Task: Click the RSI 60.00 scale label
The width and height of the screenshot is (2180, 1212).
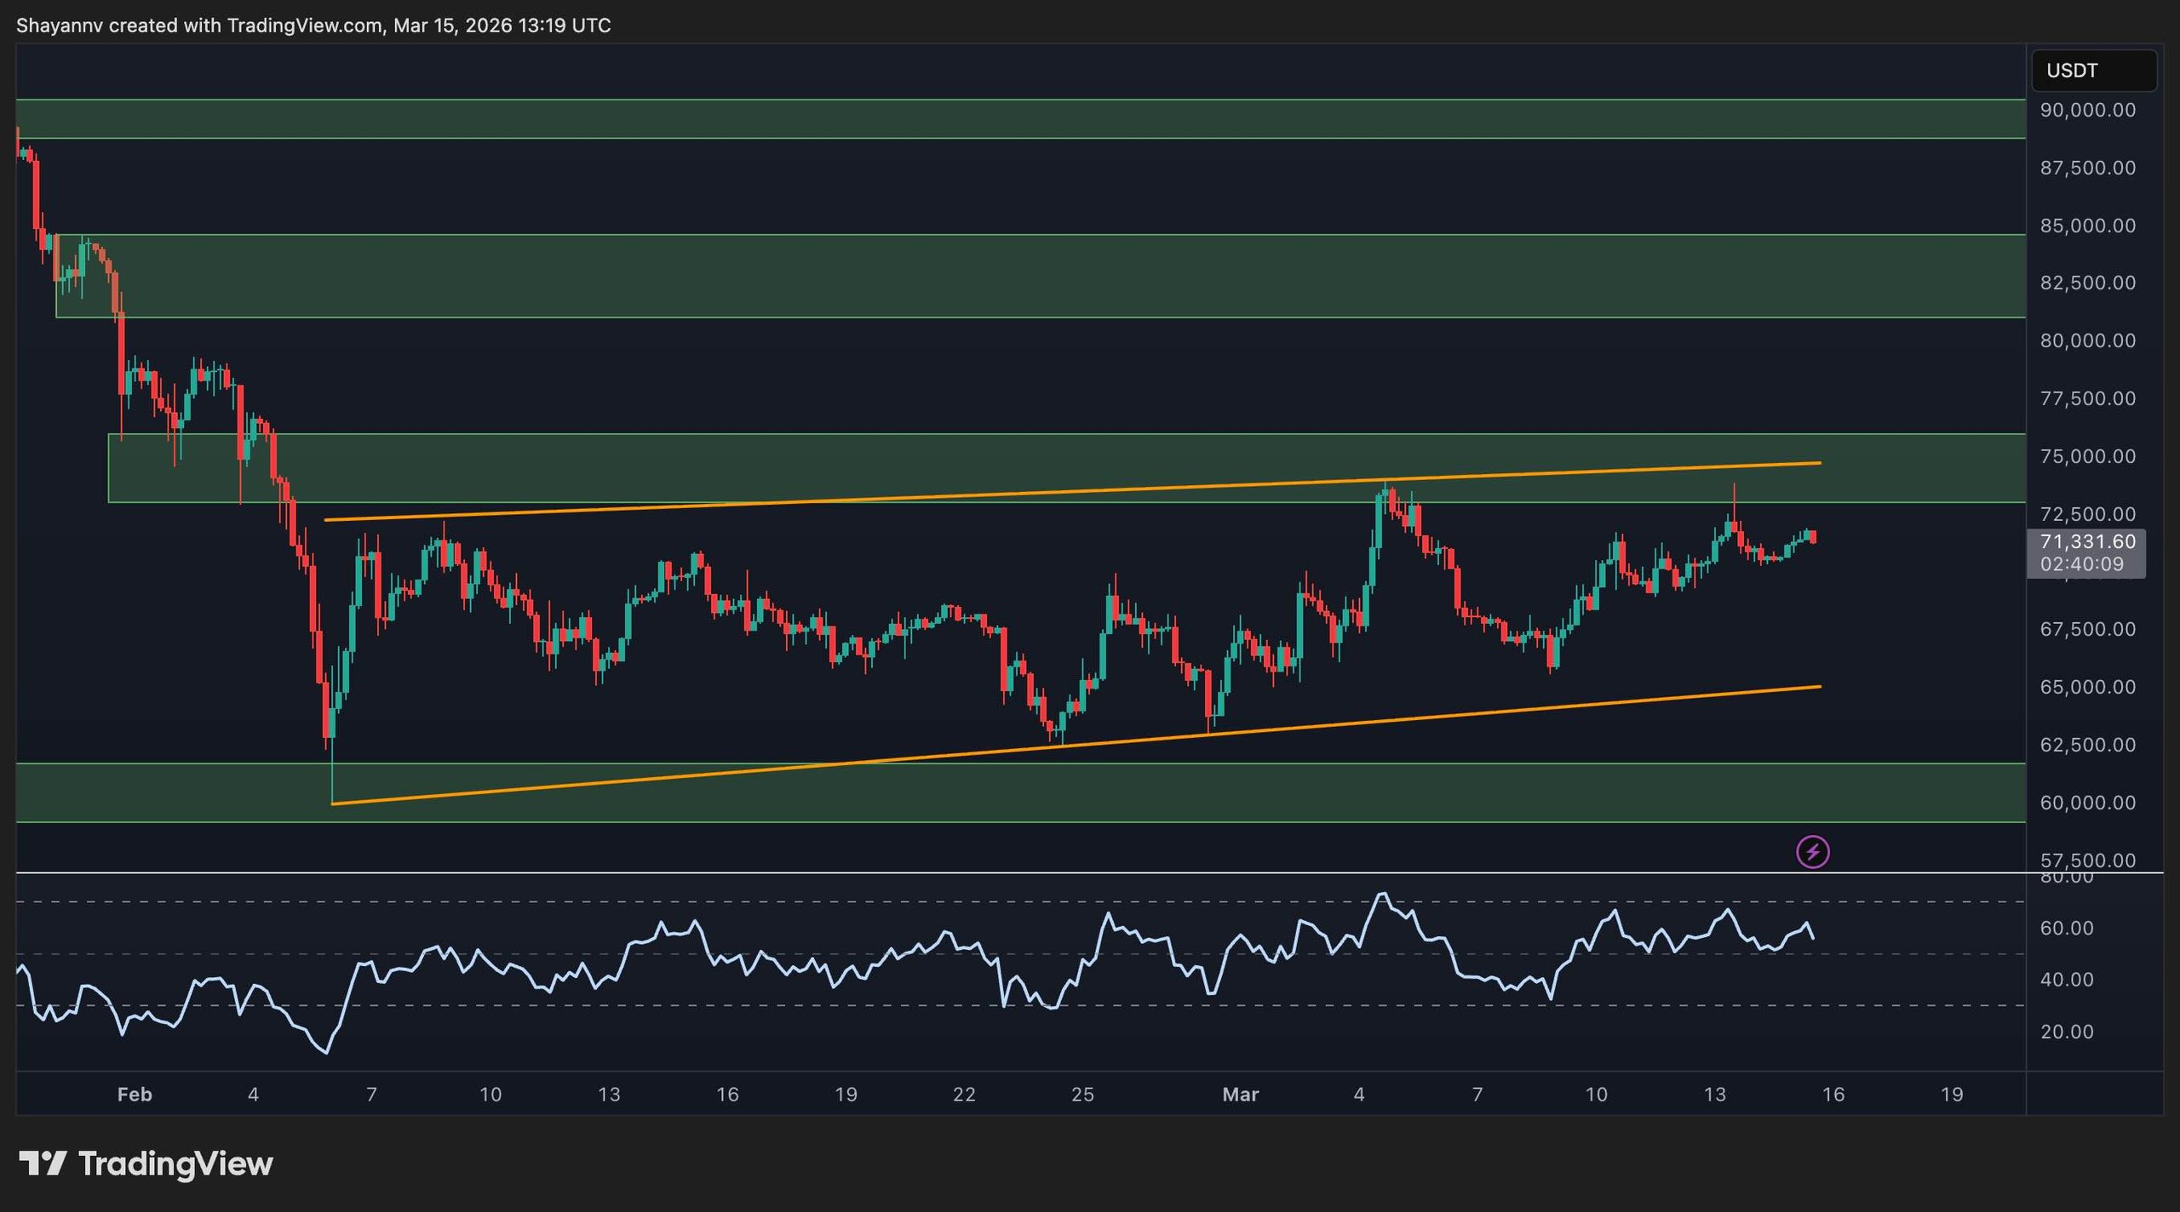Action: click(x=2066, y=928)
